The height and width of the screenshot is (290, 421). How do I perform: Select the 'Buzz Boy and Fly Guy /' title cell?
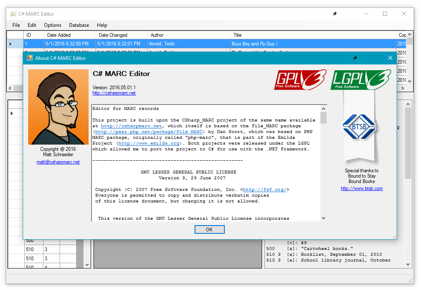point(313,44)
